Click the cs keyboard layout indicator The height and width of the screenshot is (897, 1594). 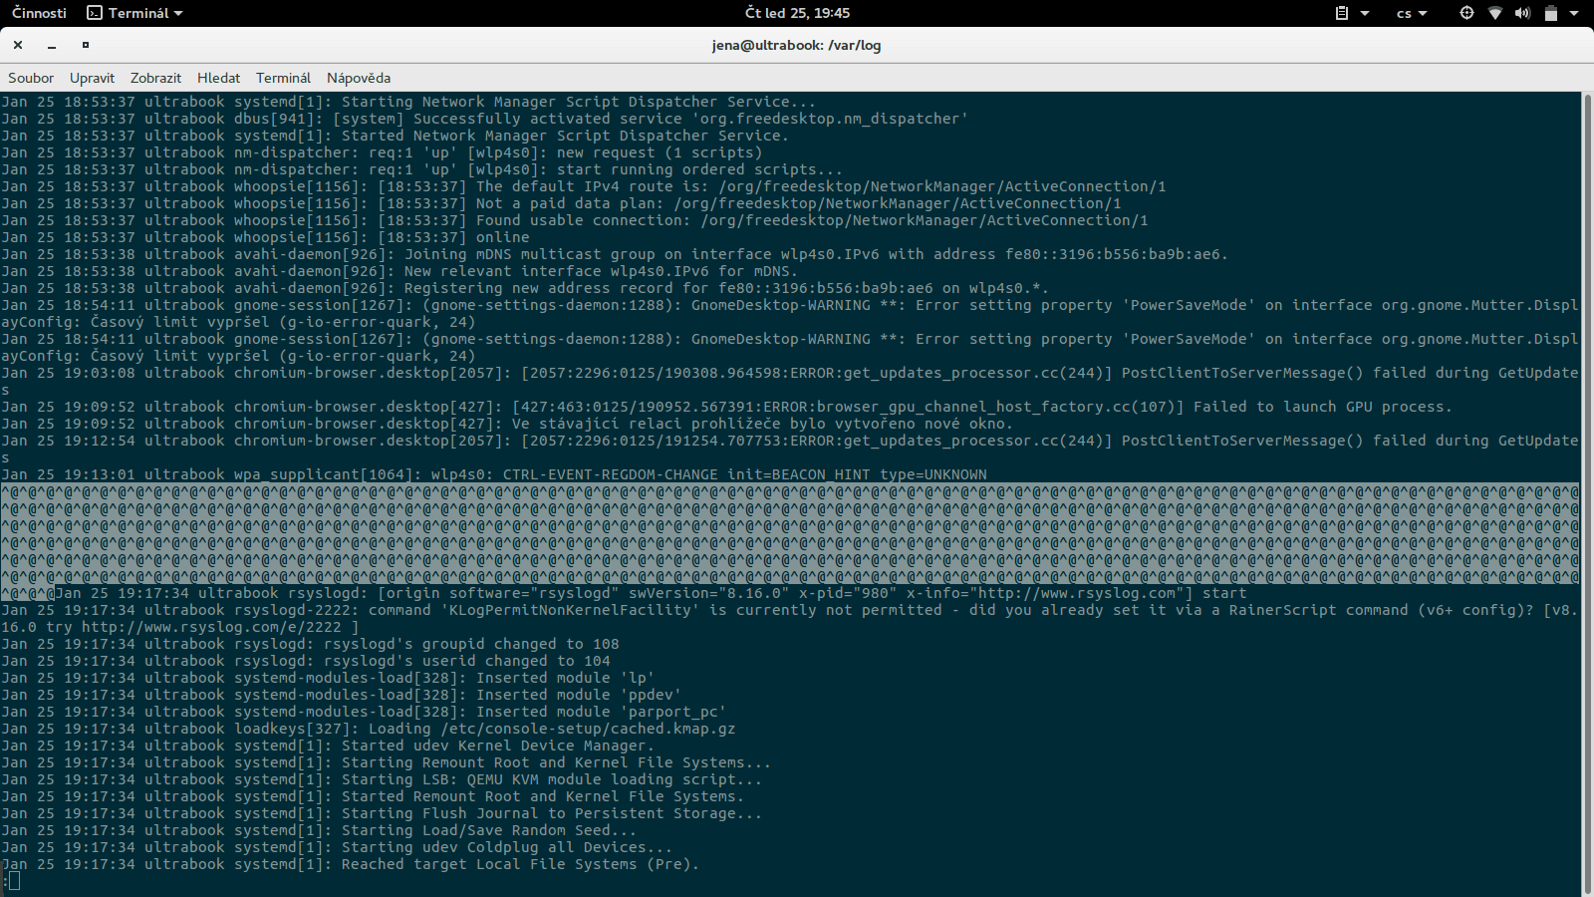coord(1403,13)
